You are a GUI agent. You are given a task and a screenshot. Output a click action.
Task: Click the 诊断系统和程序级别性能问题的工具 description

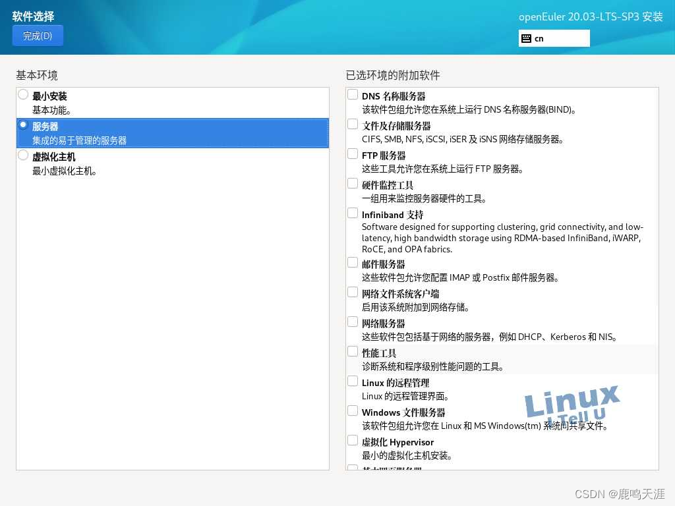click(432, 366)
